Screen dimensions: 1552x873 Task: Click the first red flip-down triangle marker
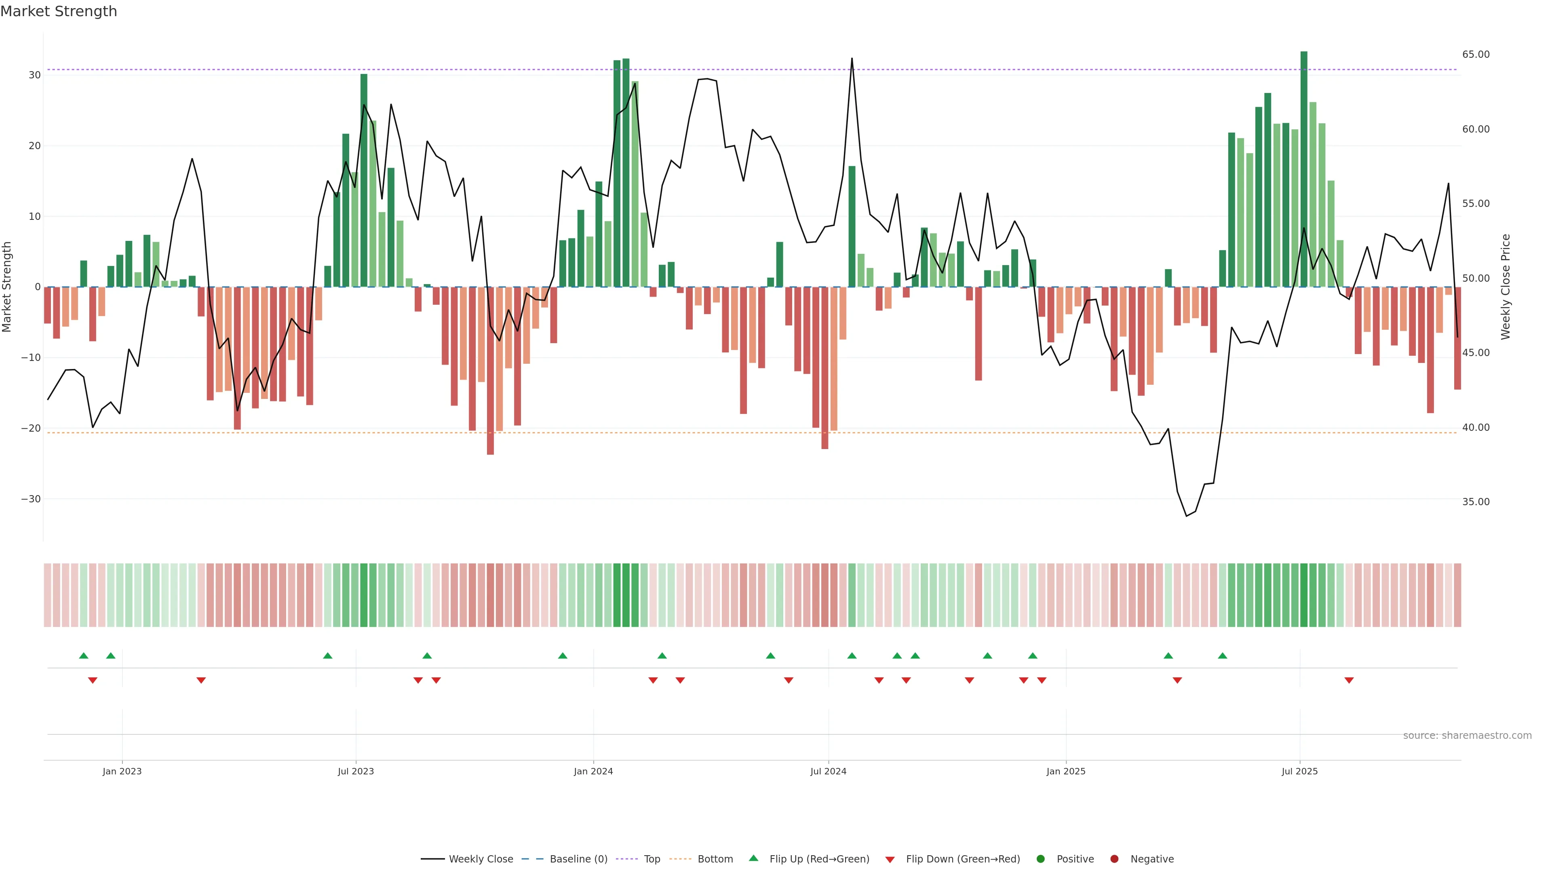(x=93, y=680)
